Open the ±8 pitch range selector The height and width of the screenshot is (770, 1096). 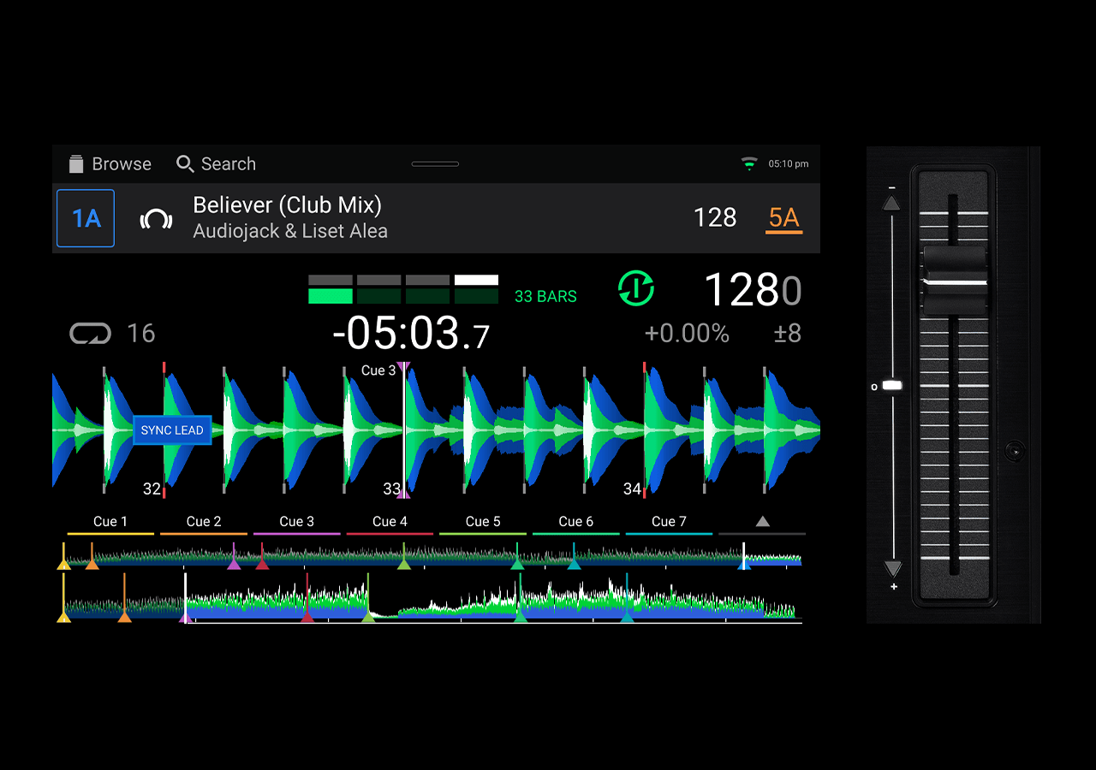(787, 333)
